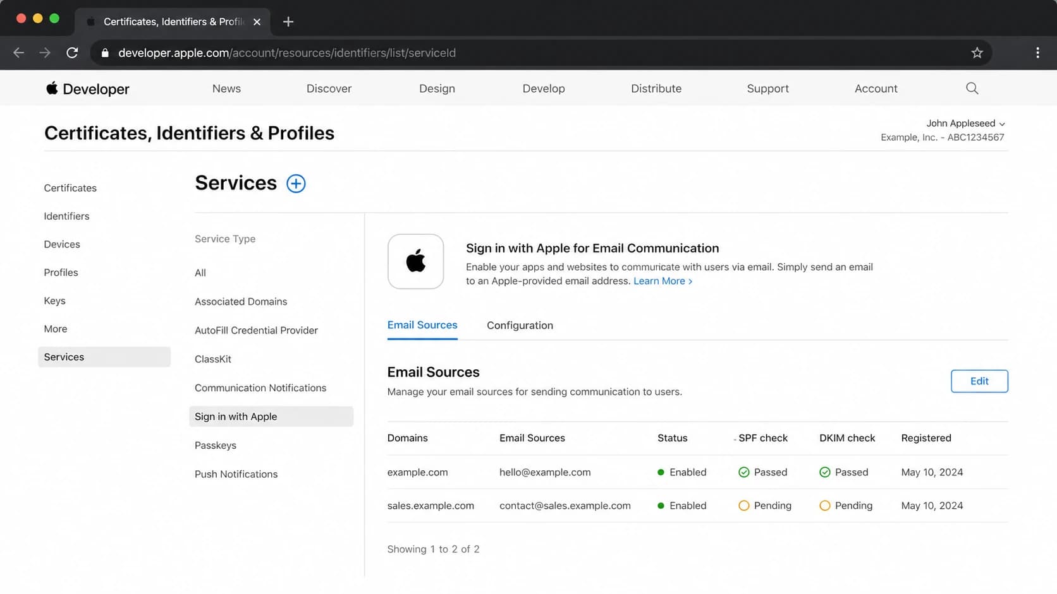Select Associated Domains service type
This screenshot has width=1057, height=594.
pos(241,302)
